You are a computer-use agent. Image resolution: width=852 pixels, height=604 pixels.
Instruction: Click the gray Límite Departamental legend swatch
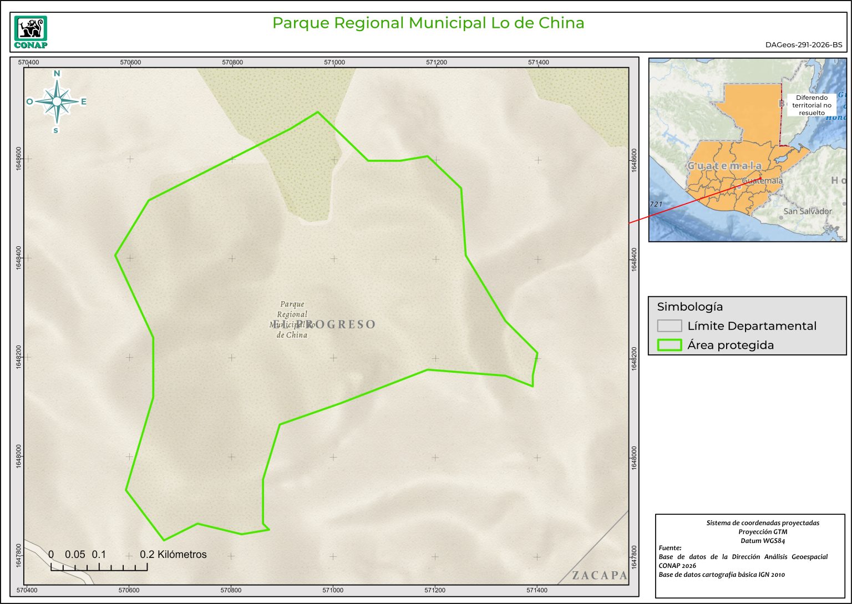[669, 326]
